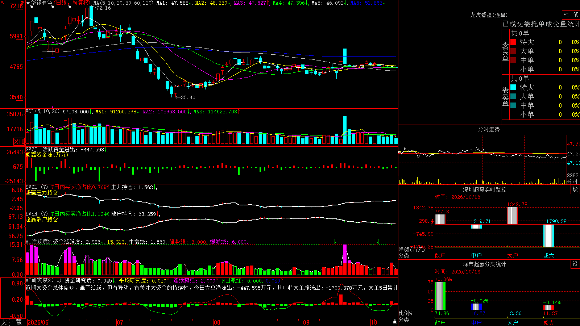Open 设 settings for 深圳超赢实时监控
Screen dimensions: 580x326
pos(575,189)
